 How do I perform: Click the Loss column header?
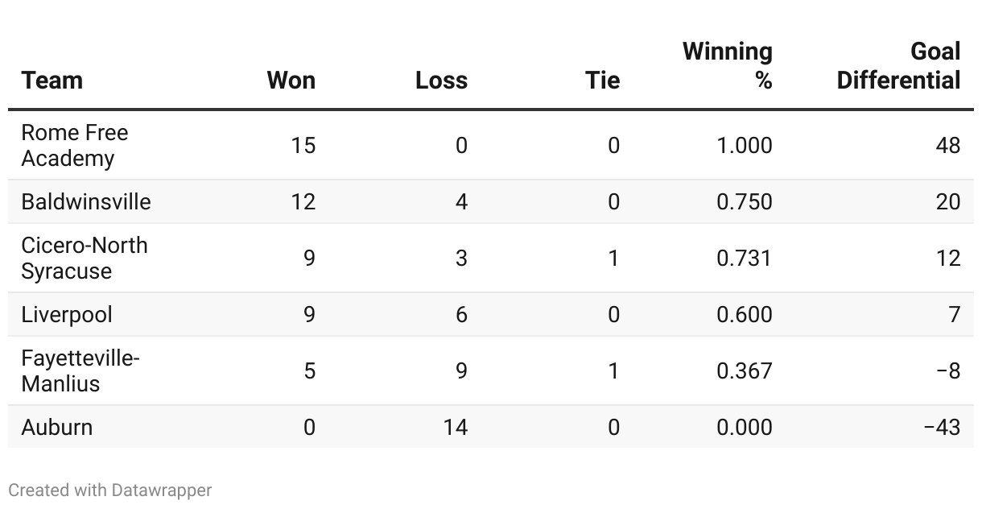[x=441, y=81]
